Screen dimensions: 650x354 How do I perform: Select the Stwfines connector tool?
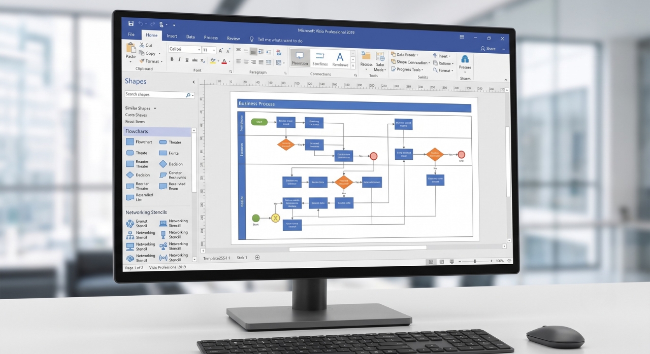click(x=320, y=59)
